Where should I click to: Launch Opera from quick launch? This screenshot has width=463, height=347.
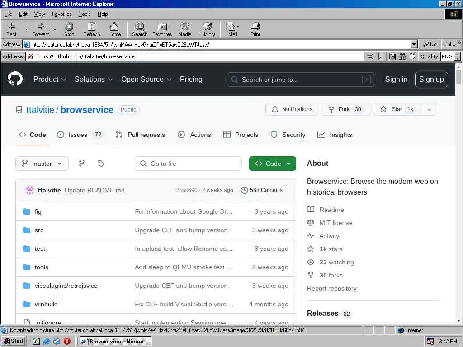[x=67, y=341]
